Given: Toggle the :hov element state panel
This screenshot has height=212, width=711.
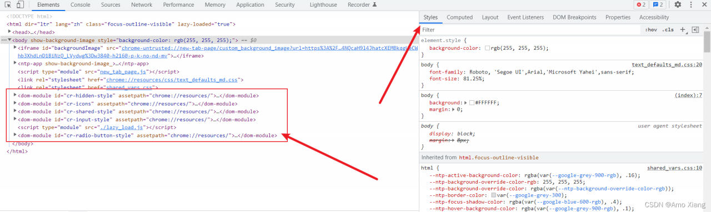Looking at the screenshot, I should pyautogui.click(x=651, y=30).
